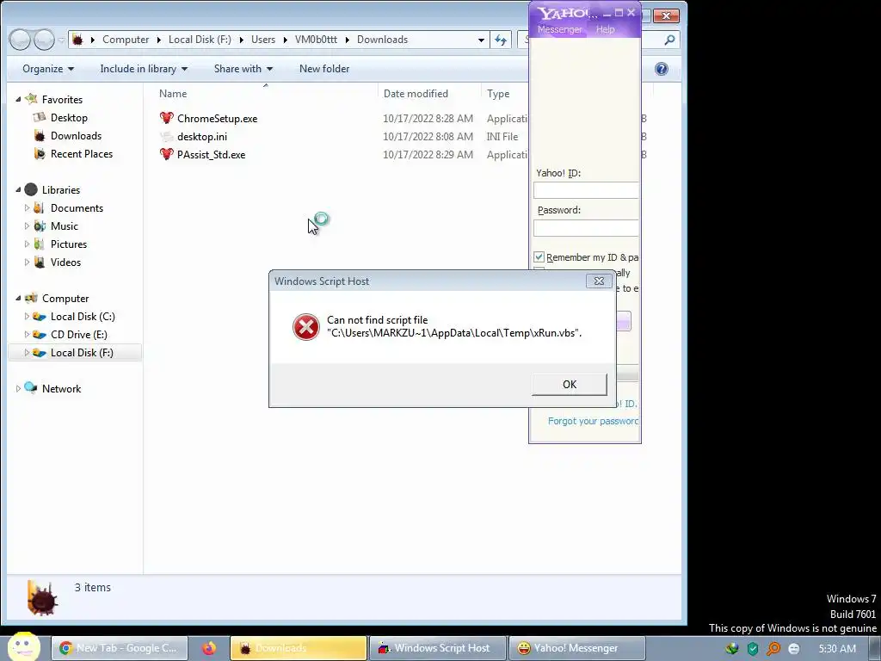Open Help menu in Yahoo! Messenger
This screenshot has height=661, width=881.
click(x=605, y=29)
